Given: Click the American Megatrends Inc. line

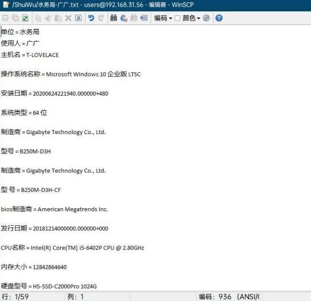Looking at the screenshot, I should (54, 209).
